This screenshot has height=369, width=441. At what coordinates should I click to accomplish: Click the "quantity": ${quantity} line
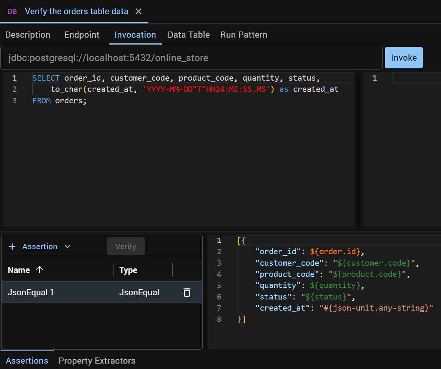tap(310, 285)
